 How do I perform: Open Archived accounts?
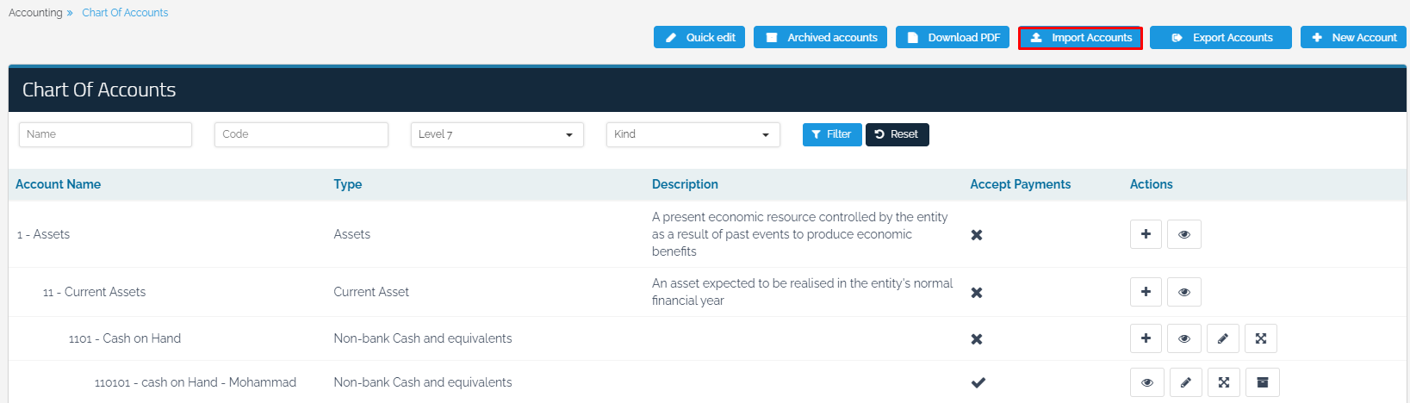click(x=820, y=38)
